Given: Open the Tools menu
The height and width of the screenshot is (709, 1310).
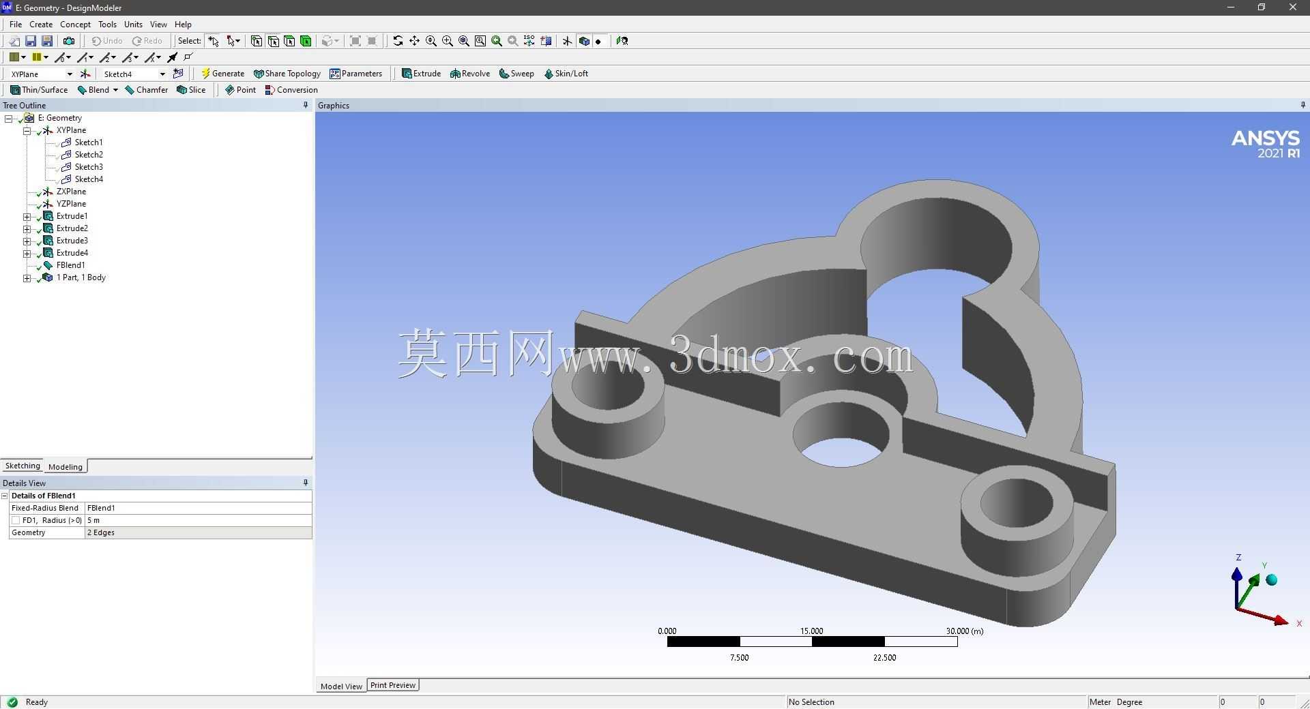Looking at the screenshot, I should 107,24.
